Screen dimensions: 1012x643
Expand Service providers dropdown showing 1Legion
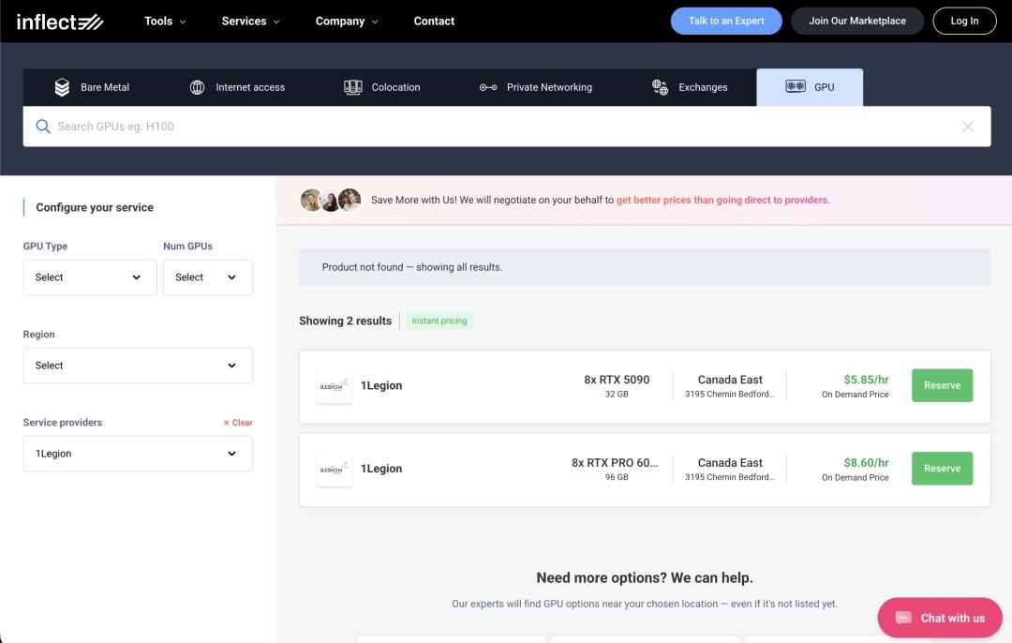tap(138, 454)
